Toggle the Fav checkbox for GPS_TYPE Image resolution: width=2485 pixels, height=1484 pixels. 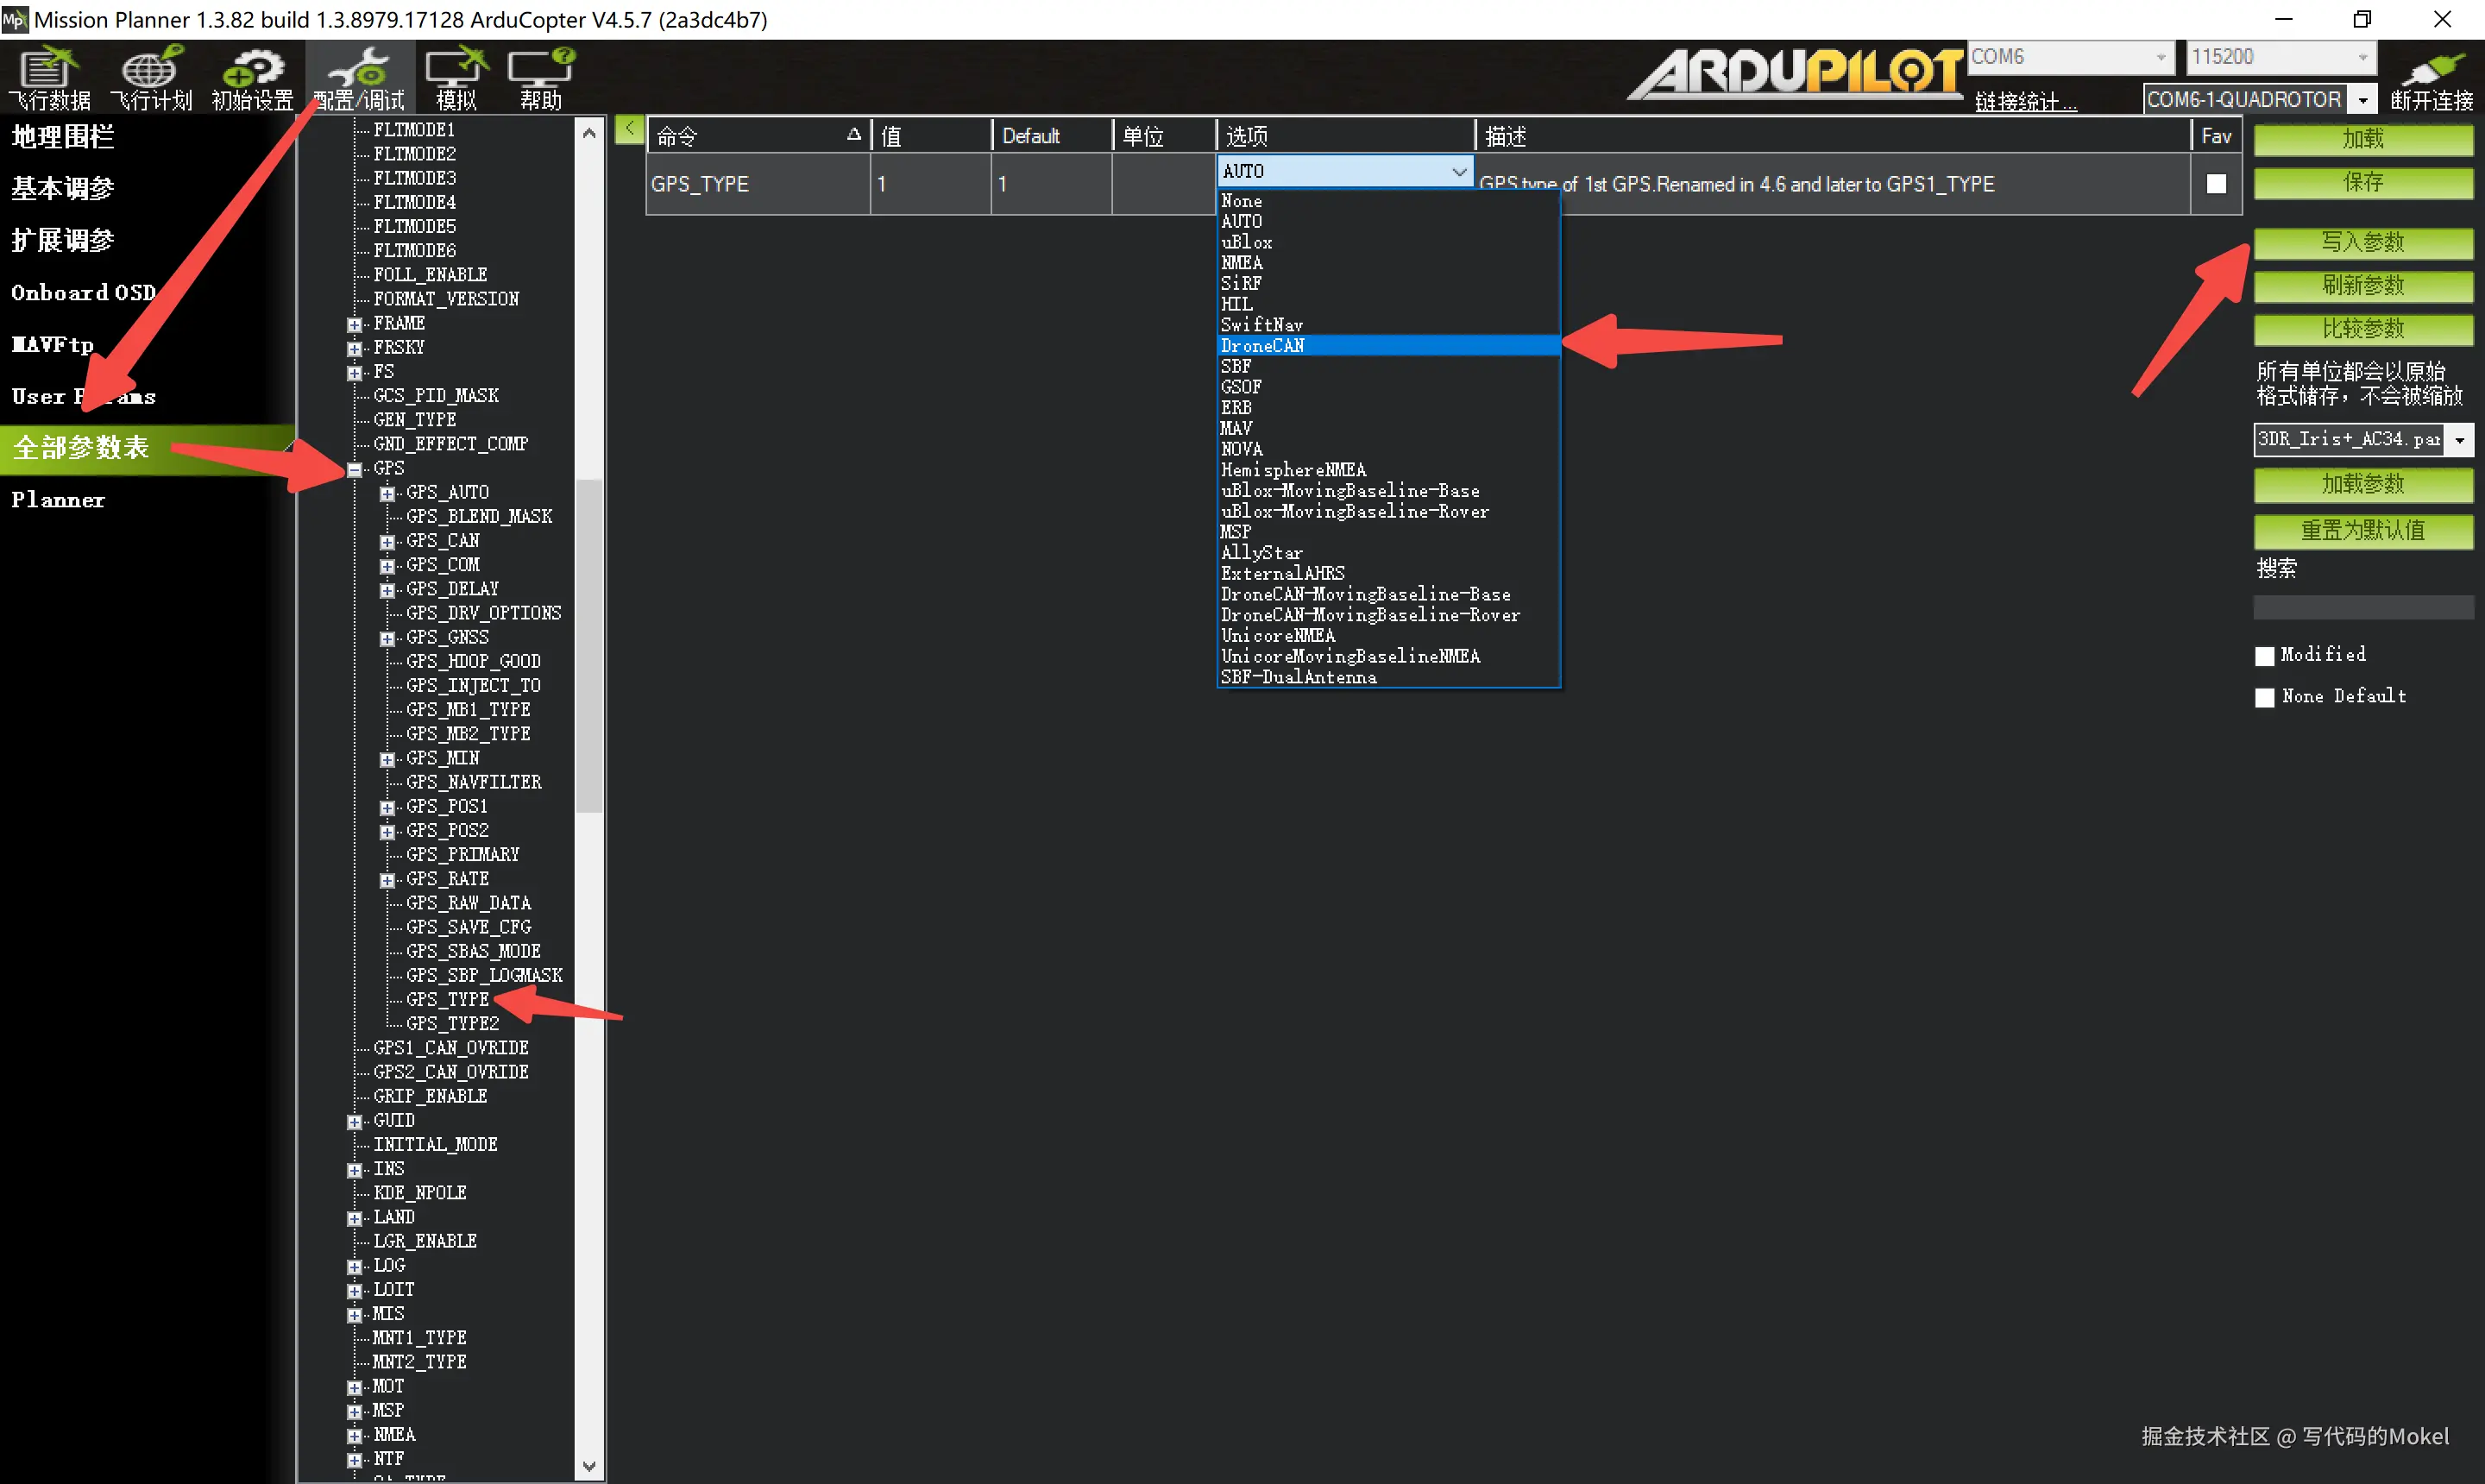pos(2216,184)
